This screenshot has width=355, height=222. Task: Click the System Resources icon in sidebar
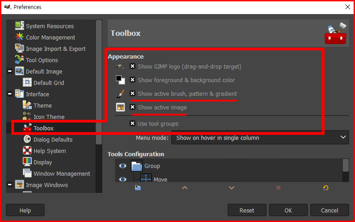(20, 25)
